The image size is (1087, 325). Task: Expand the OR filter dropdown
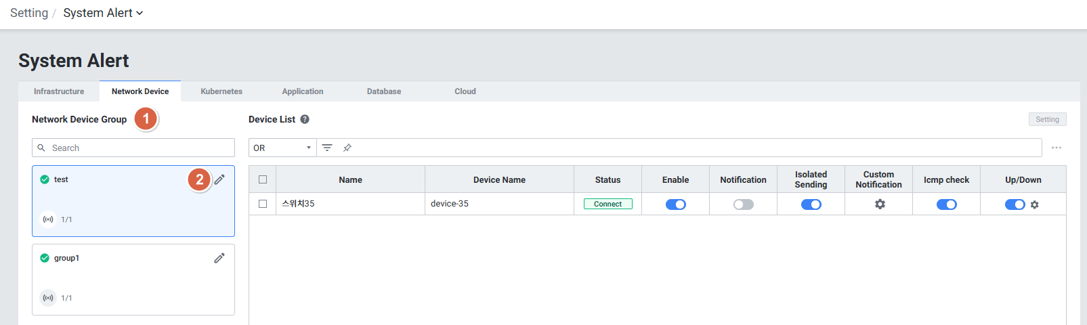pyautogui.click(x=282, y=148)
